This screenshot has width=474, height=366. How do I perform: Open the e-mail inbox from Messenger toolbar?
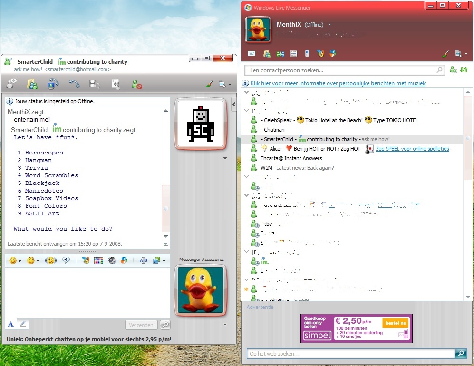[x=251, y=54]
